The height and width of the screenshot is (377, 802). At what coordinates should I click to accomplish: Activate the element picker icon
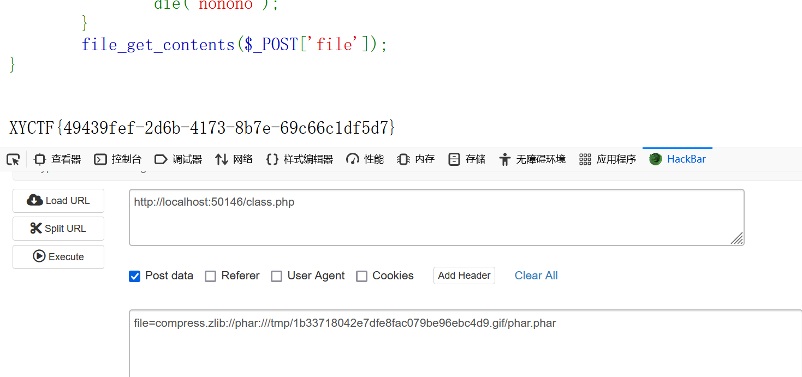13,159
